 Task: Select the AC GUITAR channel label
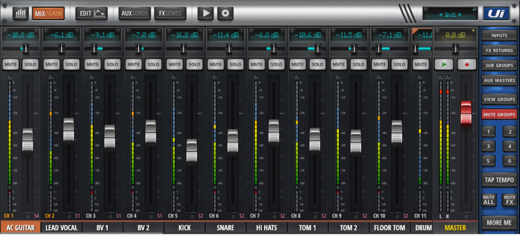20,228
